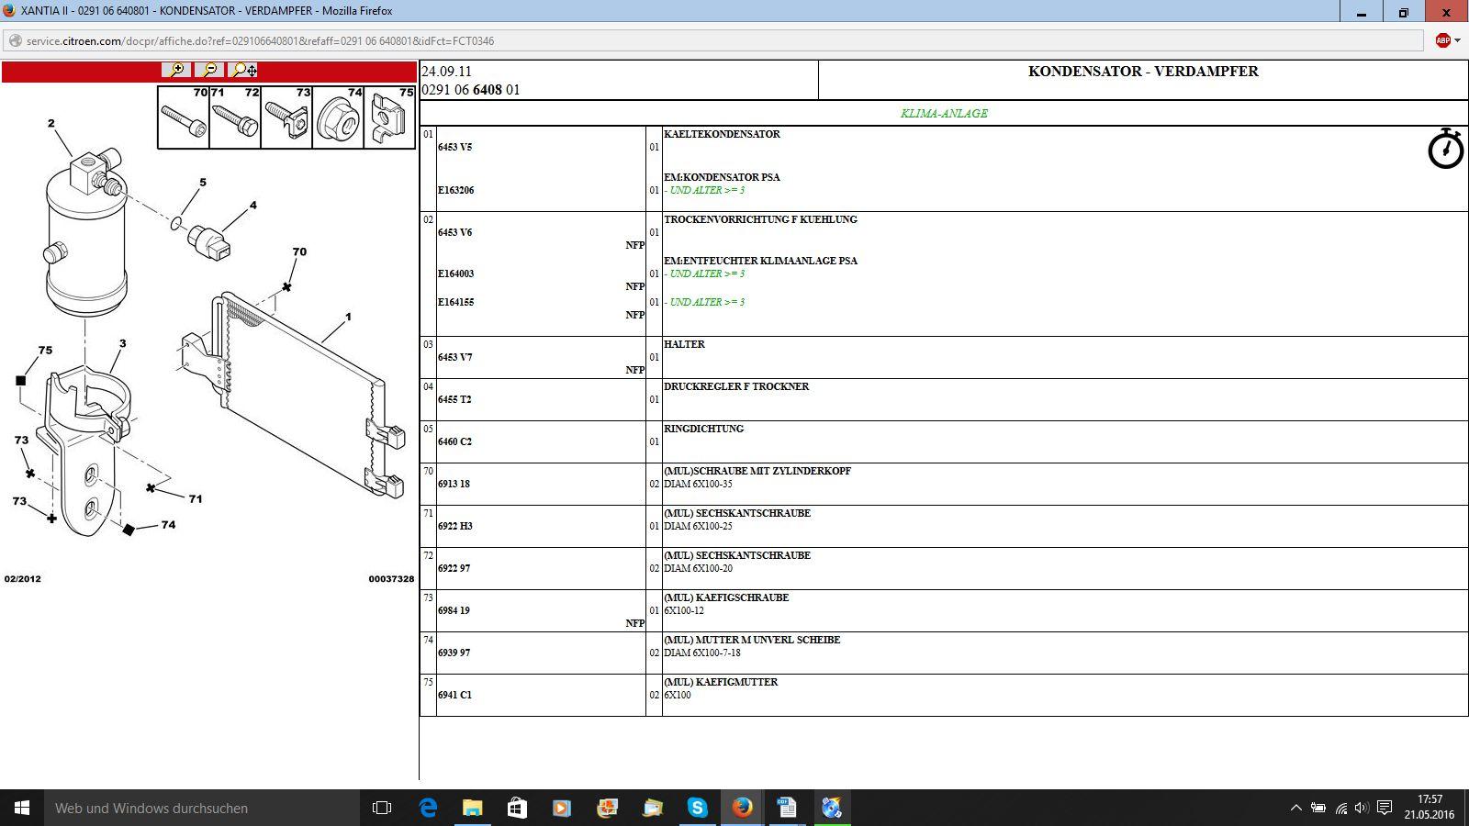Open the battery status tray icon

[x=1318, y=808]
